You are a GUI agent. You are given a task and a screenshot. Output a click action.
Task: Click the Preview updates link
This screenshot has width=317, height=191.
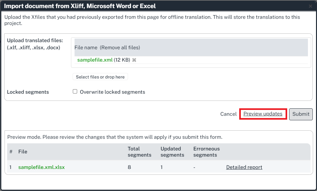pyautogui.click(x=263, y=114)
